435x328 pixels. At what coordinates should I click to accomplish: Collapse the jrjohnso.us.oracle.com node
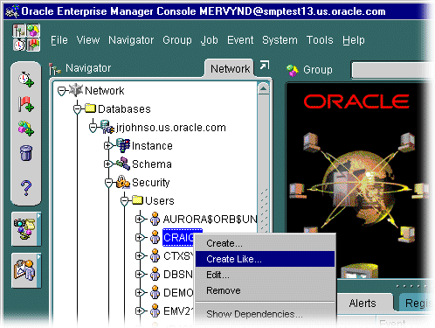(x=93, y=128)
